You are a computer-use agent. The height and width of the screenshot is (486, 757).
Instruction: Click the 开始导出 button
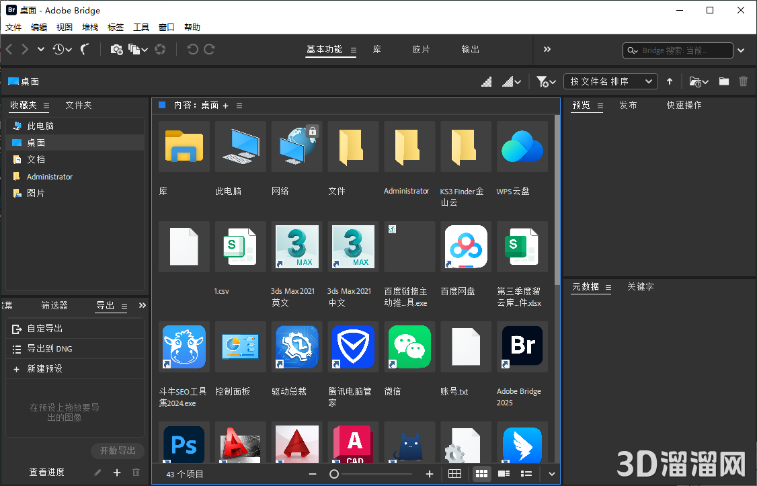118,450
